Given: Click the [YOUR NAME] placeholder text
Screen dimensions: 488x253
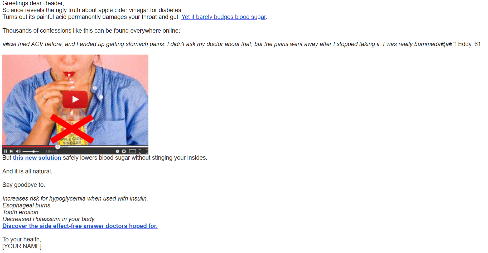Looking at the screenshot, I should (x=22, y=246).
